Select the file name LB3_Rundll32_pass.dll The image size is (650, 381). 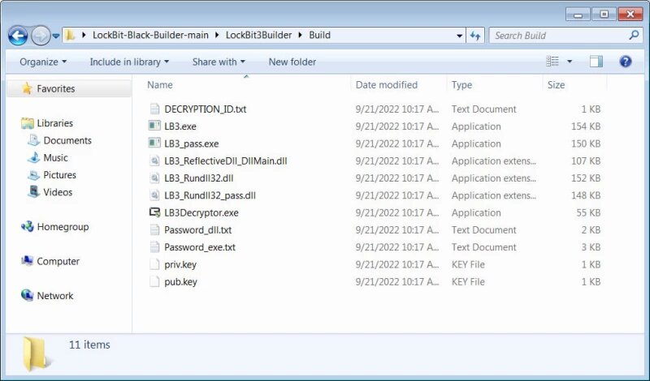point(210,195)
